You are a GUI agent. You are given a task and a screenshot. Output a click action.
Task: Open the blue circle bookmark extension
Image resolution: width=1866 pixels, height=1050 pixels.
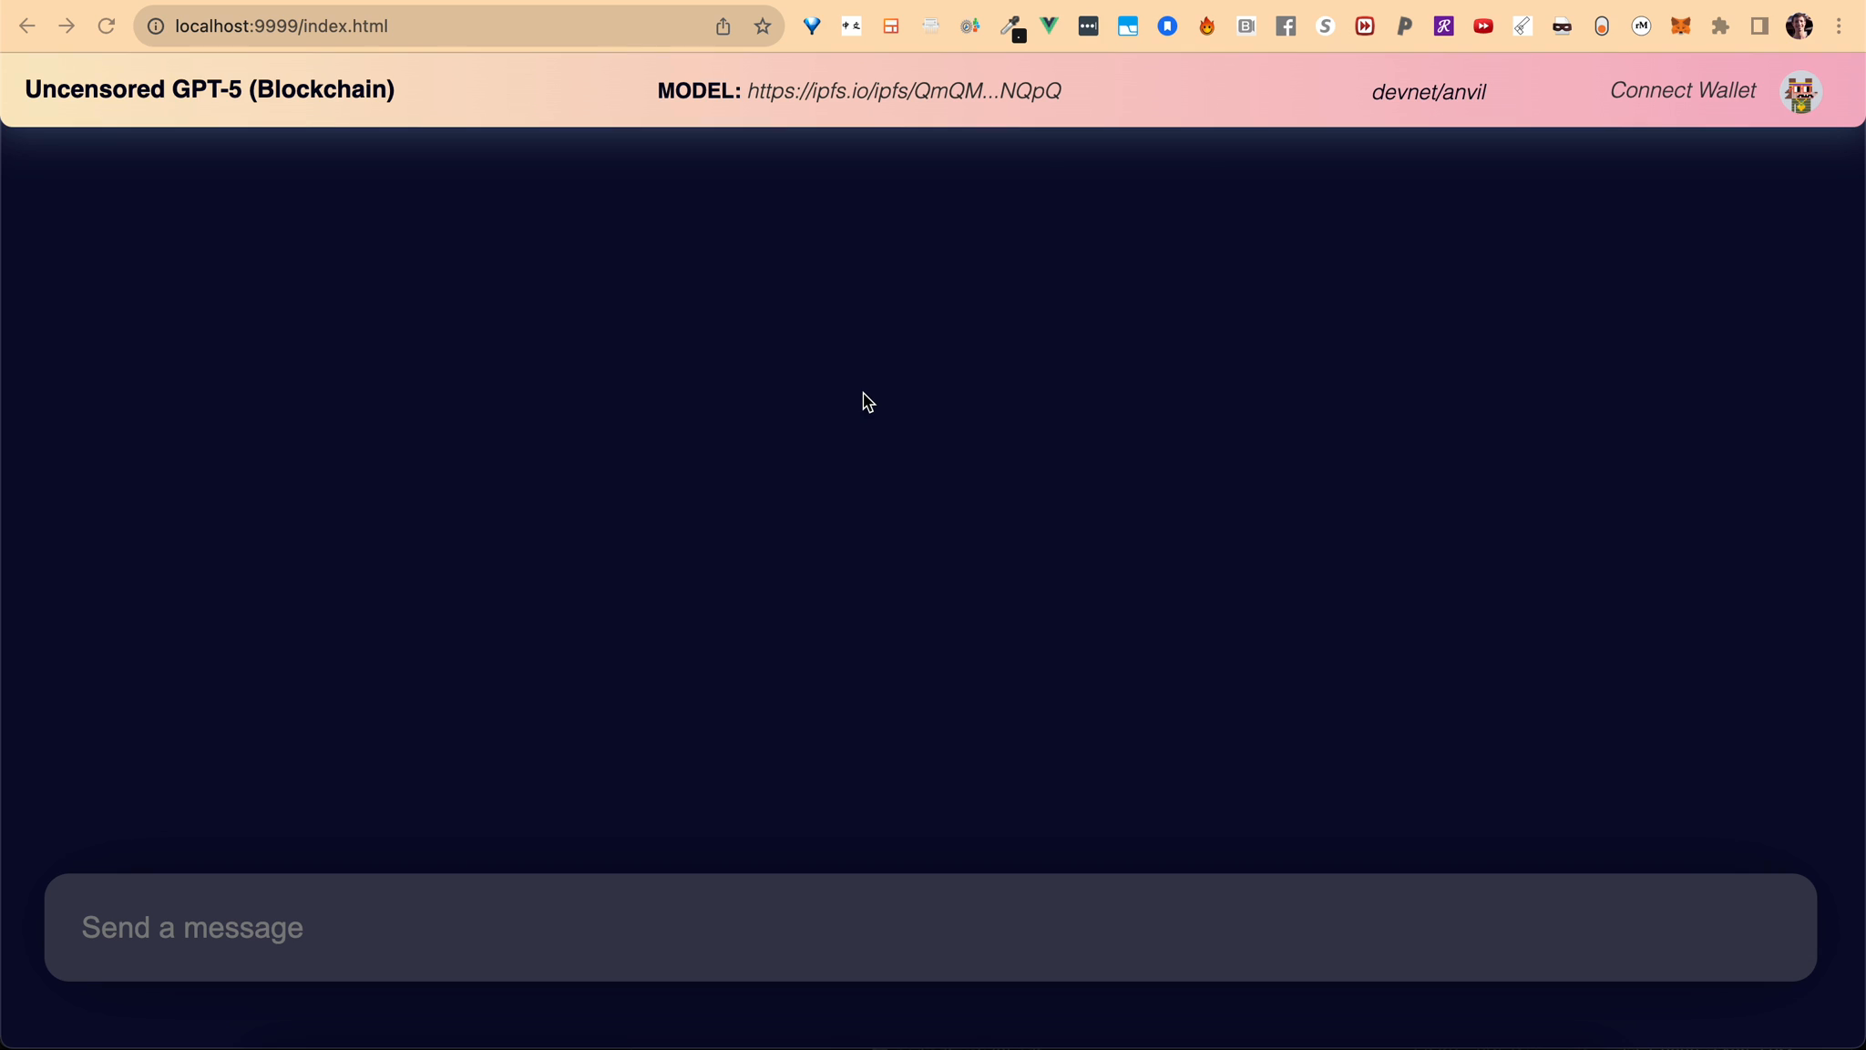tap(1167, 26)
